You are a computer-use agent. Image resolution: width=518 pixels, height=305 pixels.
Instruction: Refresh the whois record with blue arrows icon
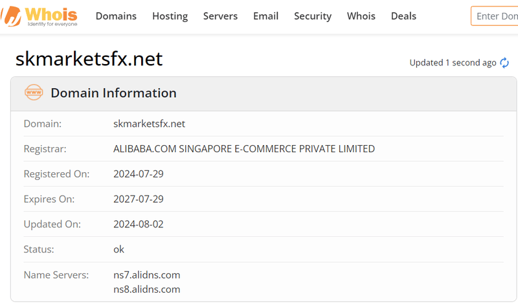tap(504, 62)
